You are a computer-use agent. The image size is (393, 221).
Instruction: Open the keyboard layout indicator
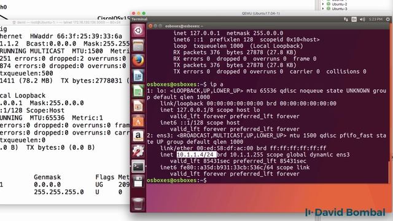[x=354, y=19]
